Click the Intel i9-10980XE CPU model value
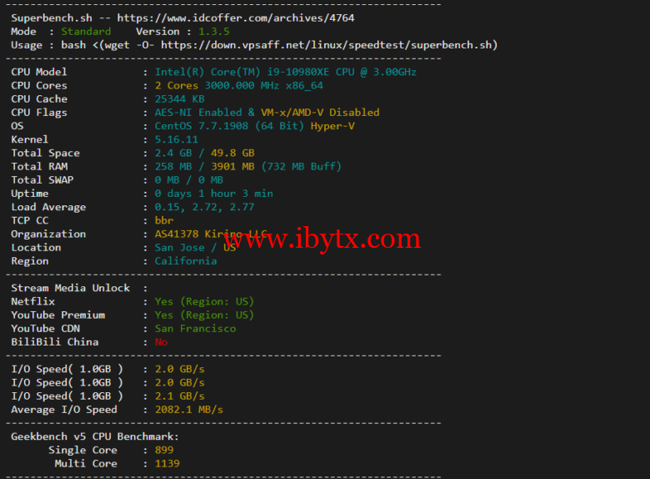This screenshot has width=650, height=479. [x=285, y=72]
